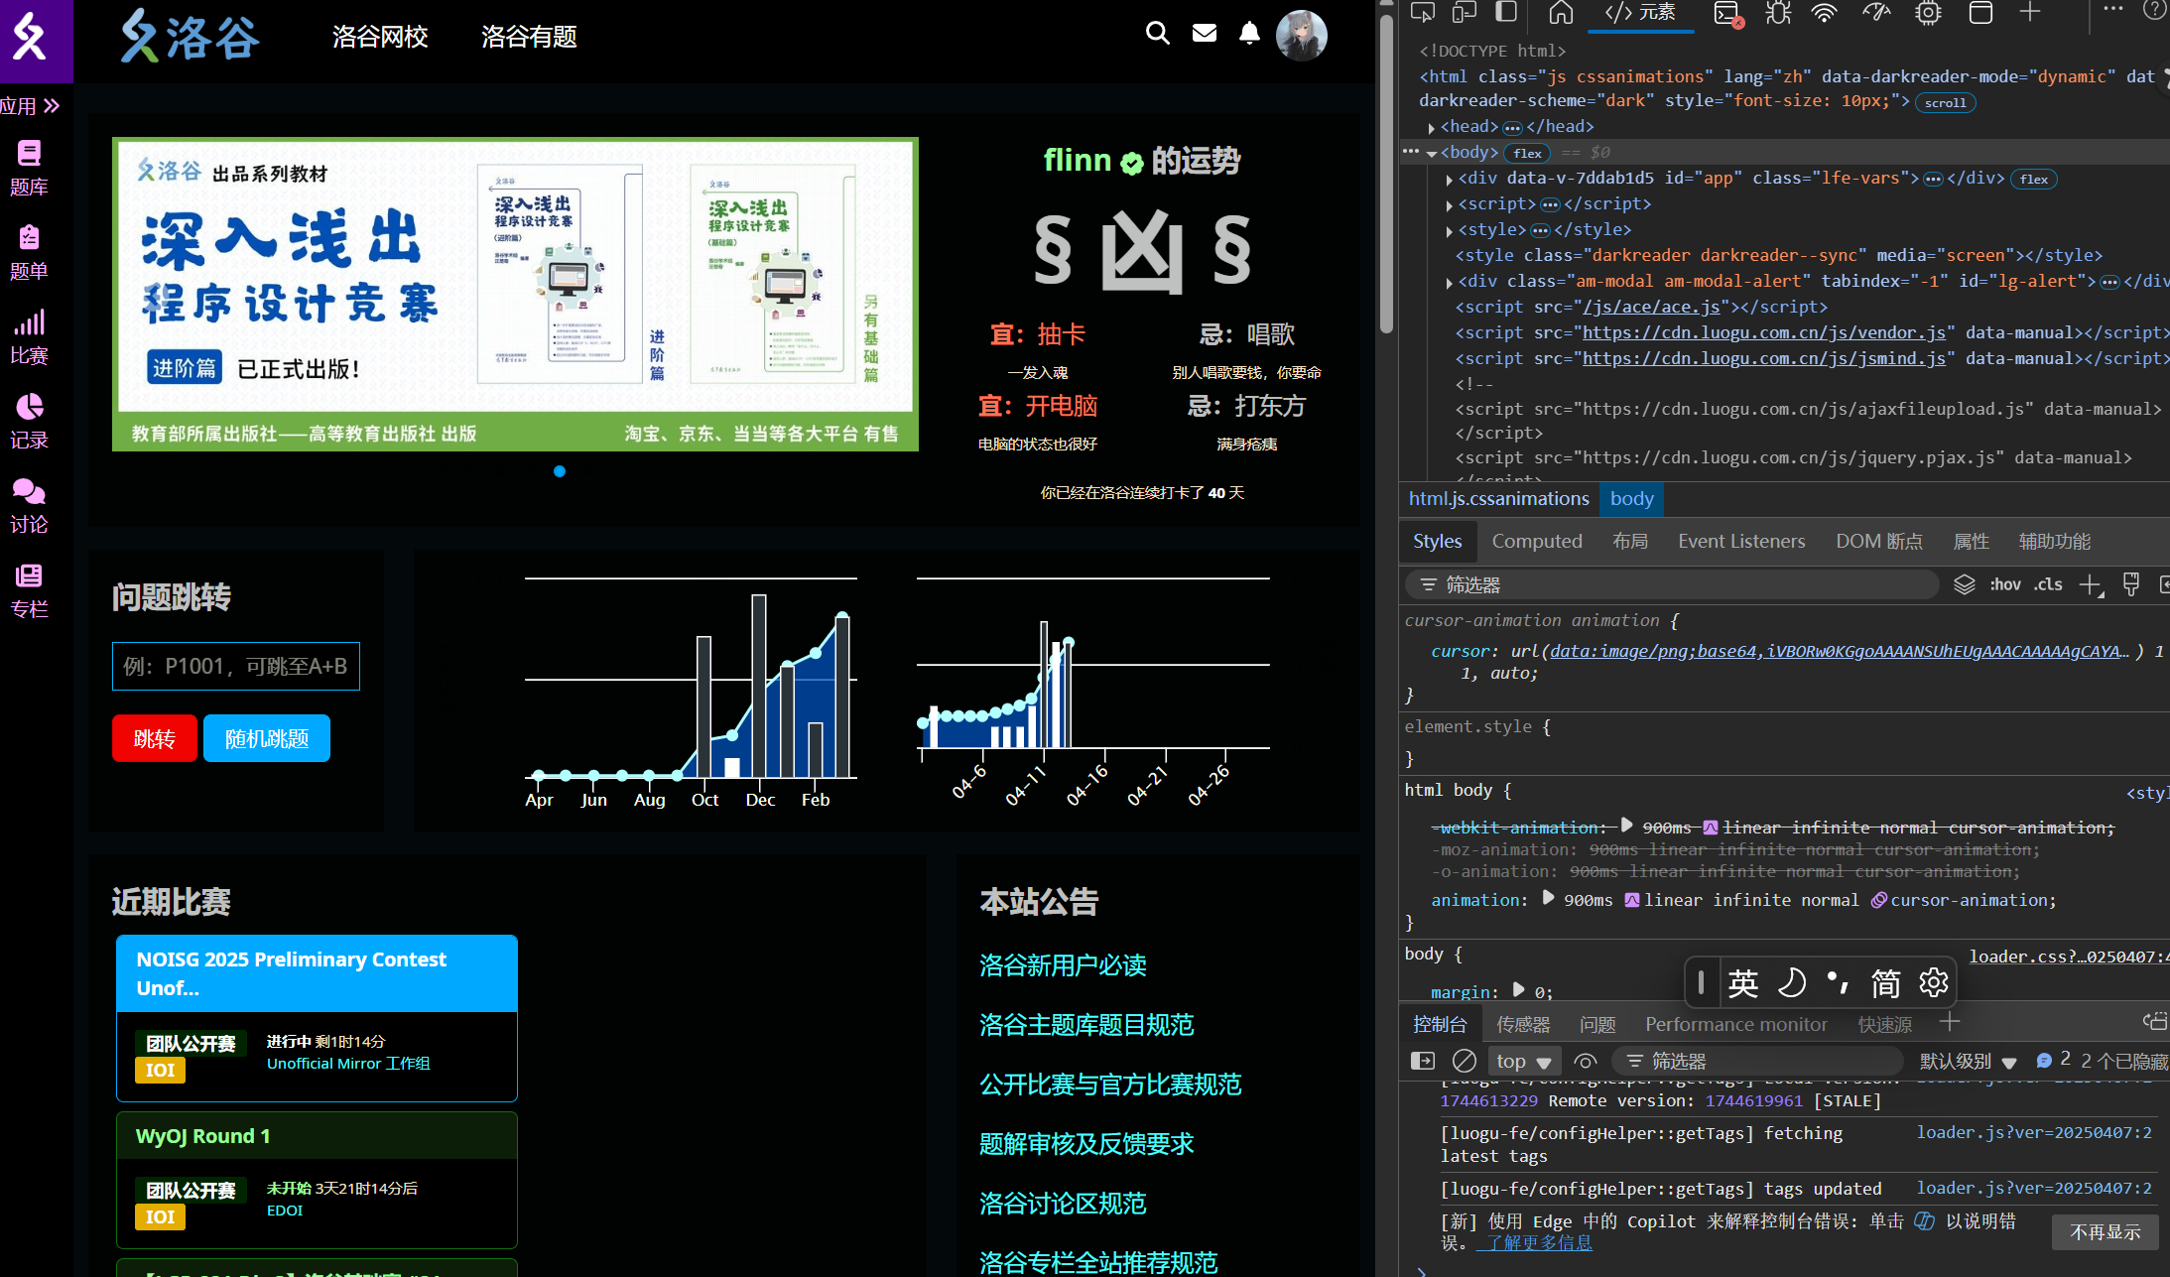
Task: Toggle the CSS layers view icon
Action: click(x=1964, y=584)
